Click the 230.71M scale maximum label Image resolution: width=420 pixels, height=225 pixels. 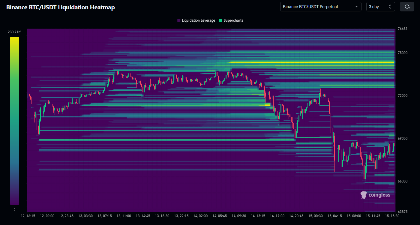click(x=14, y=32)
